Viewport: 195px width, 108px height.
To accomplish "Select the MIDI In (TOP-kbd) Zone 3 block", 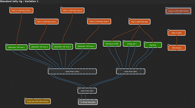I will pos(73,10).
